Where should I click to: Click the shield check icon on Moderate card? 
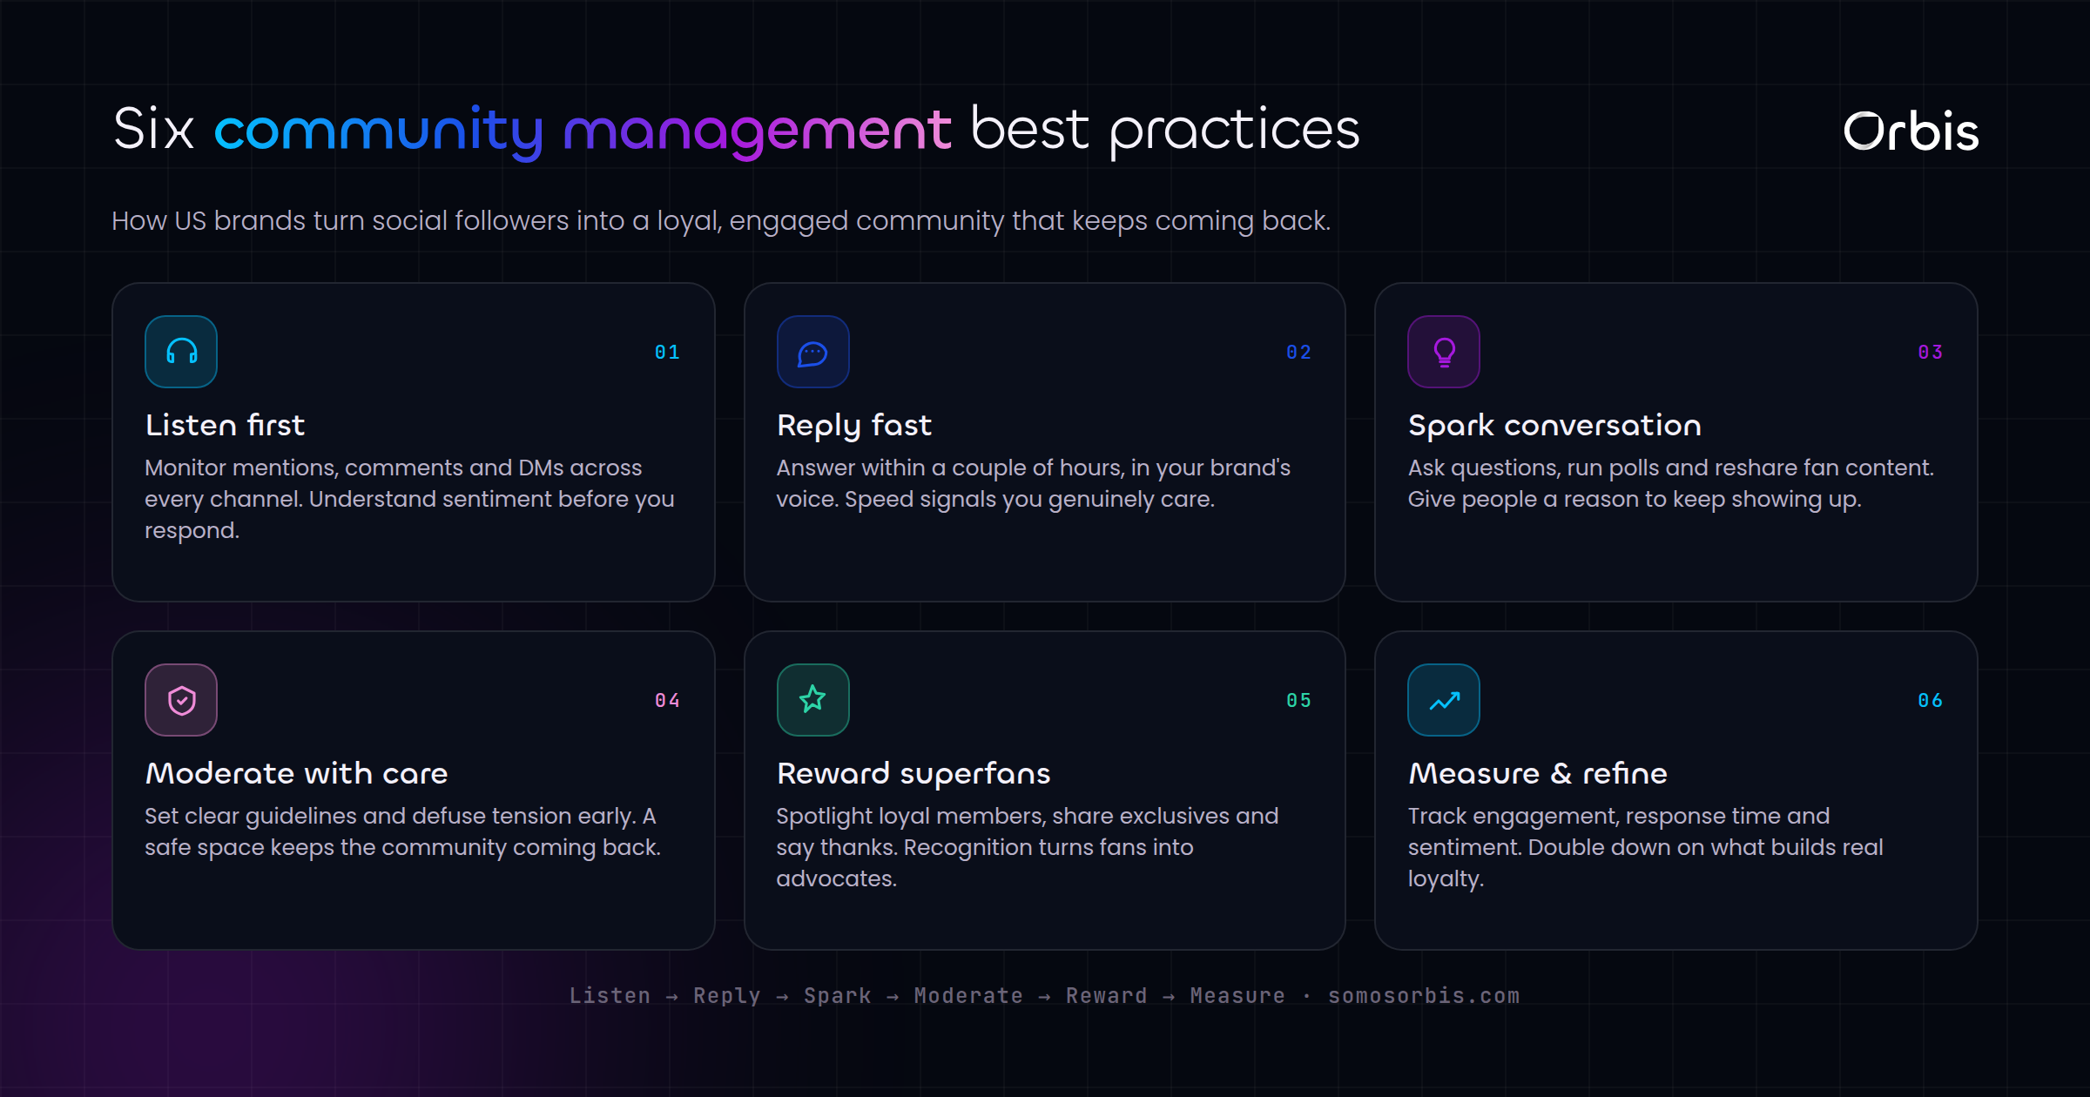pos(181,700)
